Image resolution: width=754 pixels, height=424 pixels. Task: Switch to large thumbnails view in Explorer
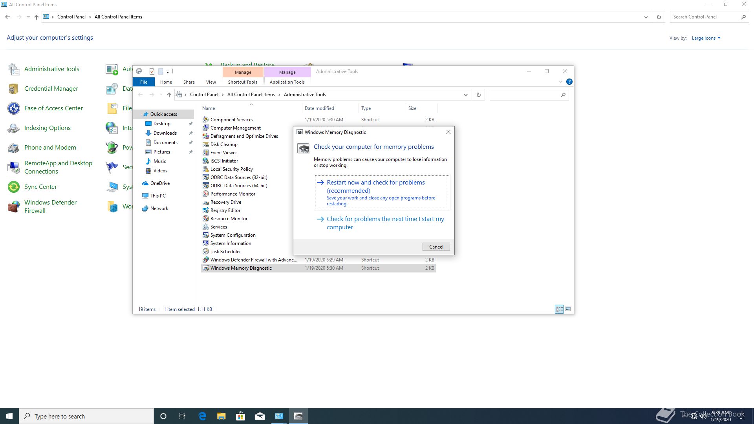(568, 309)
